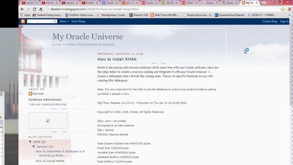Open 'How to install RMAN' sidebar archive link

tap(50, 161)
